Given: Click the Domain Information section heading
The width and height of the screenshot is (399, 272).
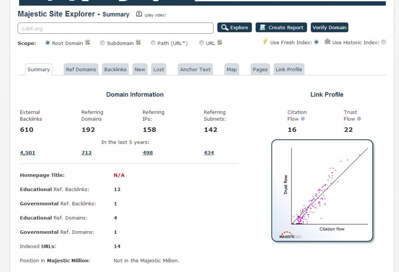Looking at the screenshot, I should tap(135, 95).
